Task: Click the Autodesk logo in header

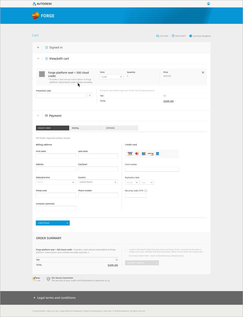Action: click(42, 4)
